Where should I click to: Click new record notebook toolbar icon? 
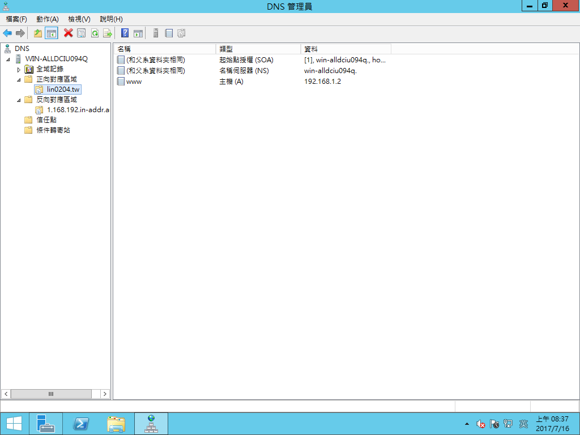click(169, 33)
